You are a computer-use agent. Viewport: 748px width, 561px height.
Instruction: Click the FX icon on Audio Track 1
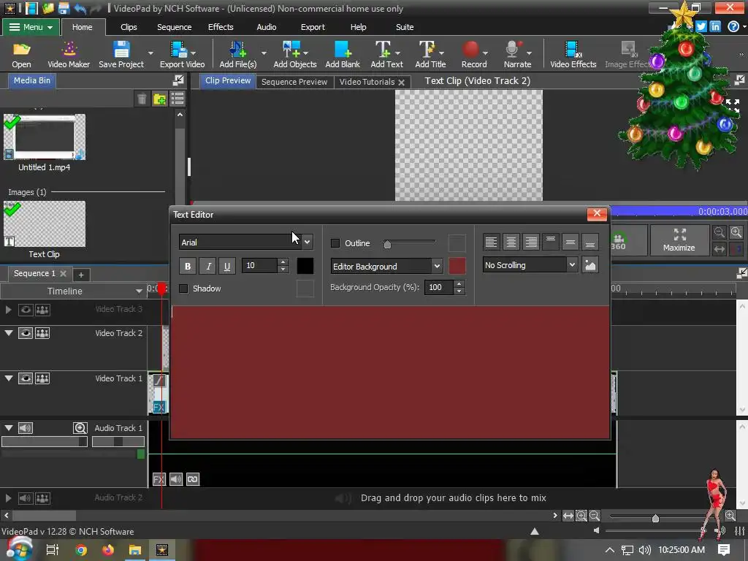click(x=159, y=479)
